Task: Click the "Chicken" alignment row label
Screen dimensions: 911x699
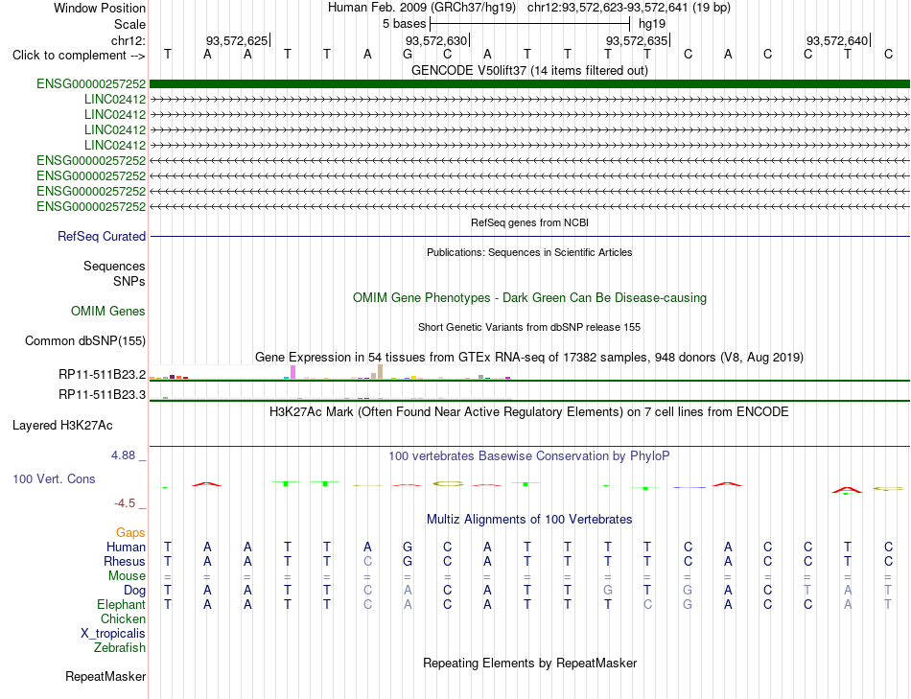Action: pyautogui.click(x=123, y=618)
